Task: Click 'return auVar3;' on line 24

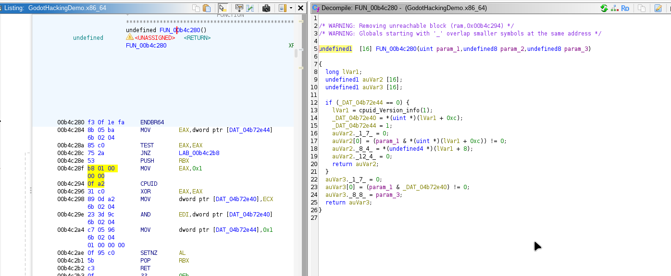Action: coord(348,203)
